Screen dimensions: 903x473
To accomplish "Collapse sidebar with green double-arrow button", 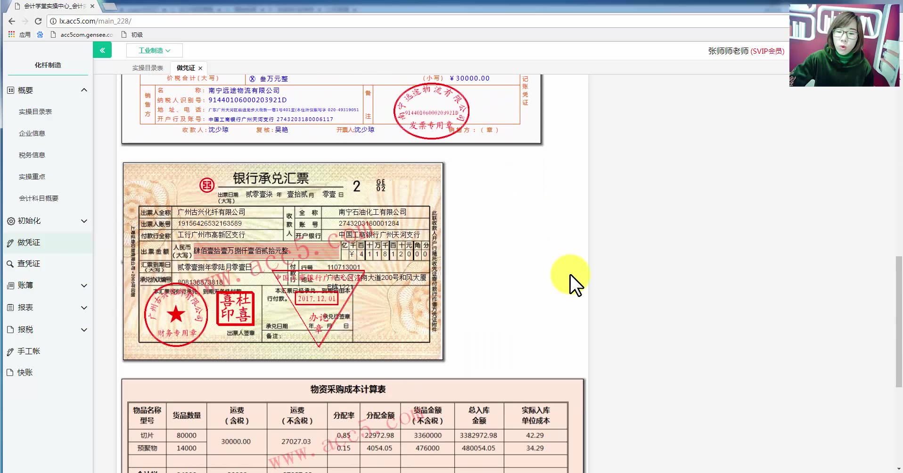I will point(102,50).
